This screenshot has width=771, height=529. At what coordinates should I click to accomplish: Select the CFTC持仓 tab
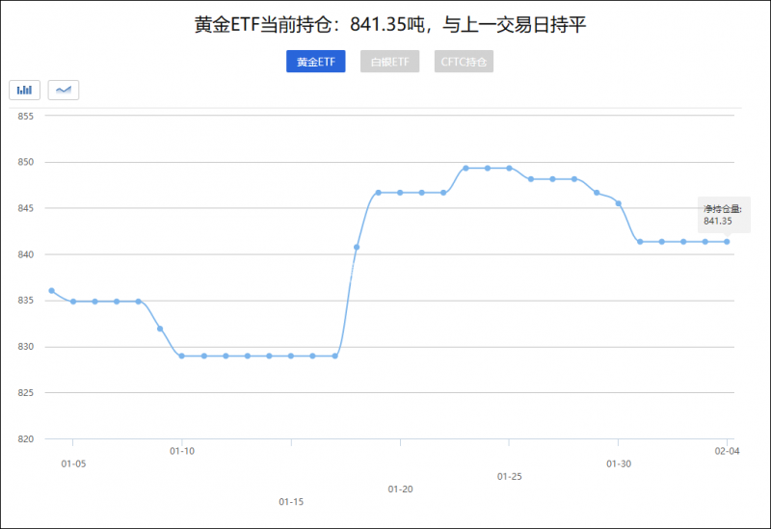coord(464,62)
